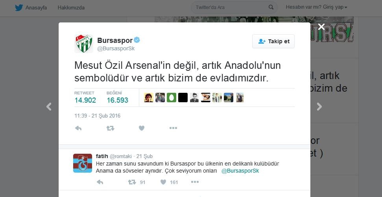382x197 pixels.
Task: Open the Bursaspor profile logo avatar
Action: coord(83,44)
